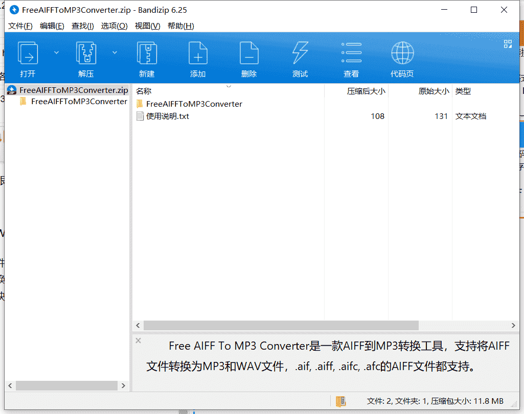Click the file list horizontal scrollbar thumb
The width and height of the screenshot is (524, 414).
281,325
